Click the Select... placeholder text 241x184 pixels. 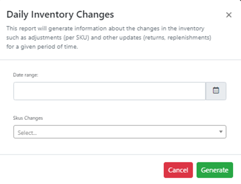tap(27, 133)
